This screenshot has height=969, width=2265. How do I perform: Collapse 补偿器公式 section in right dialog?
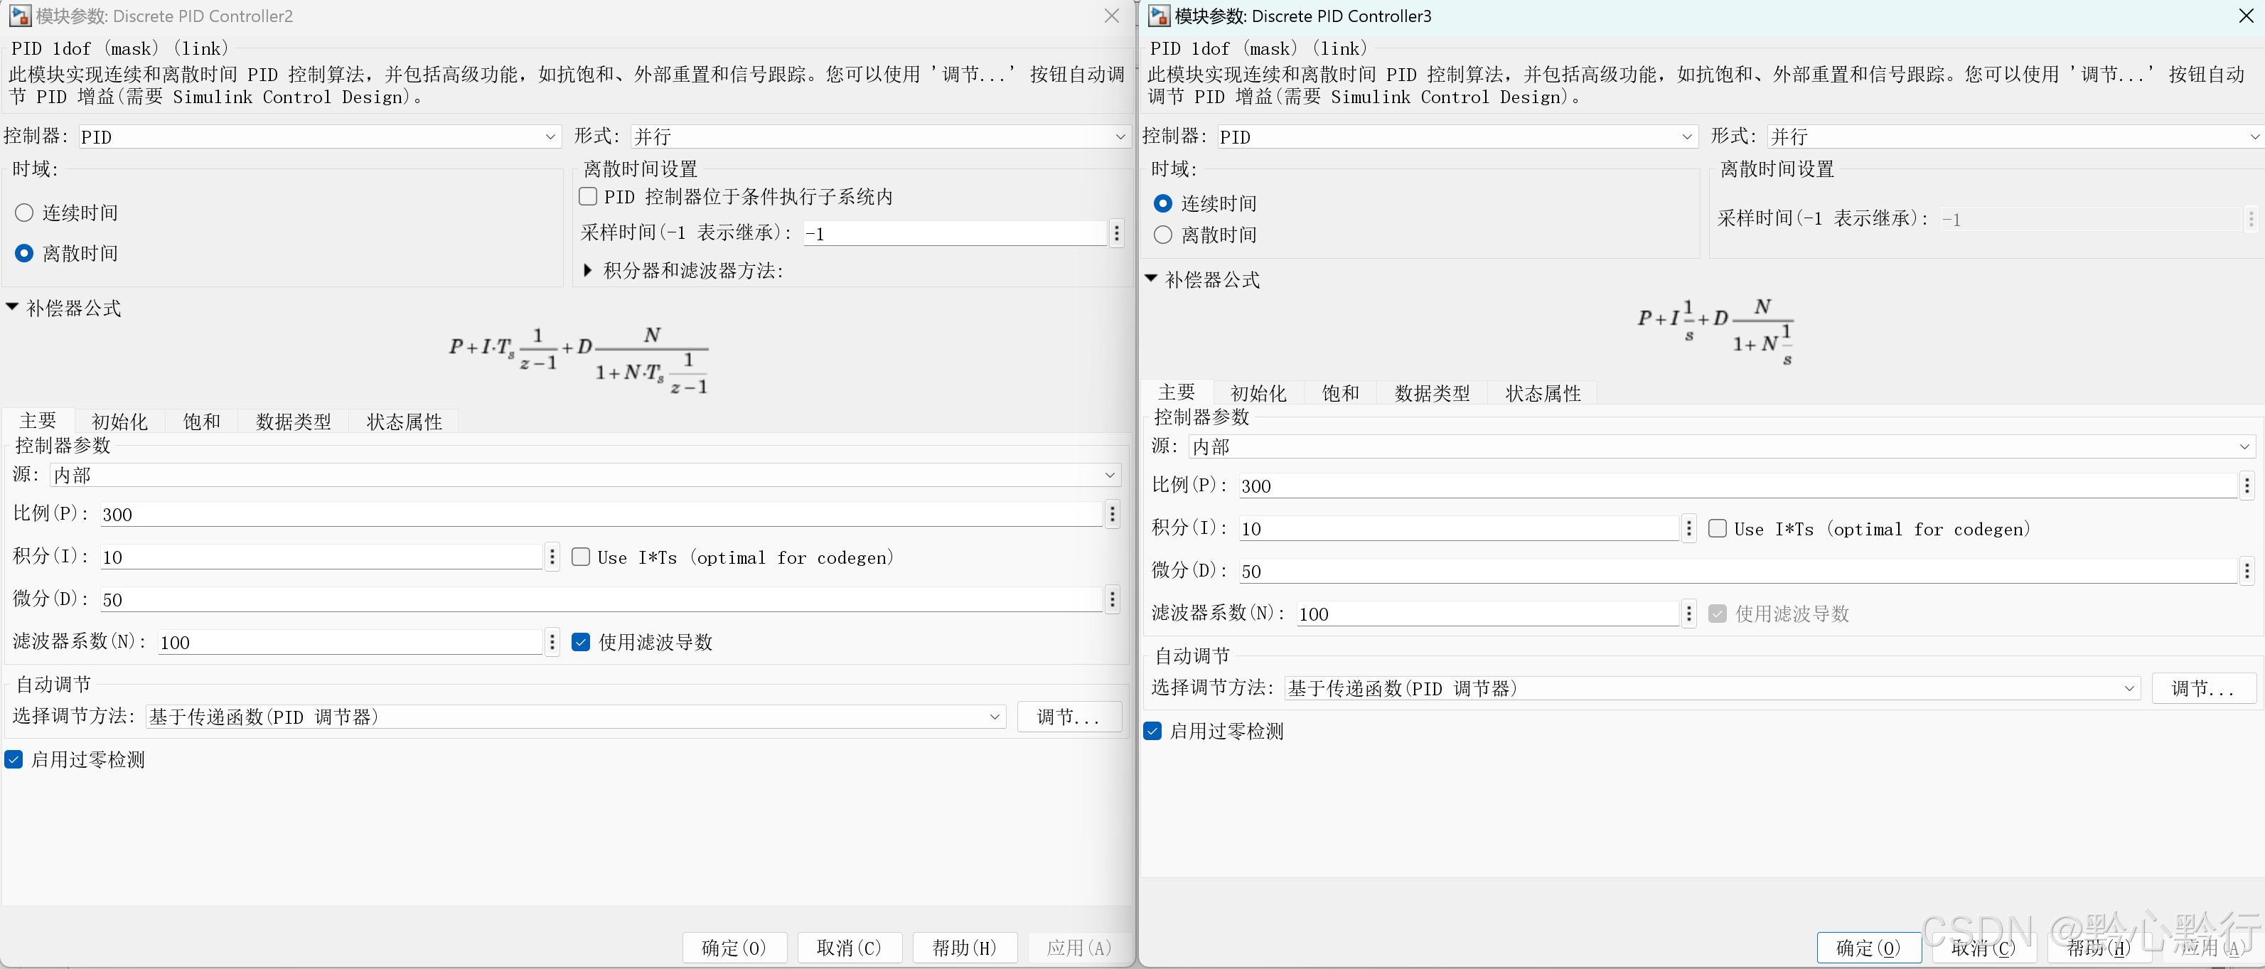tap(1151, 279)
